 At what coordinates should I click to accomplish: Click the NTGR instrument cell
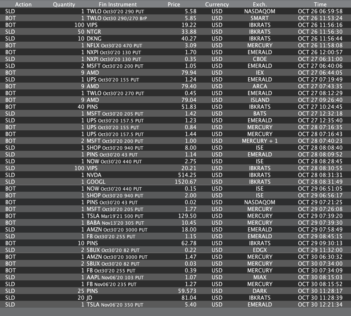(x=94, y=32)
